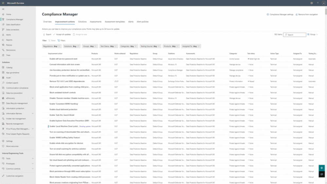Expand the eDiscovery navigation group
This screenshot has width=327, height=184.
[x=33, y=98]
